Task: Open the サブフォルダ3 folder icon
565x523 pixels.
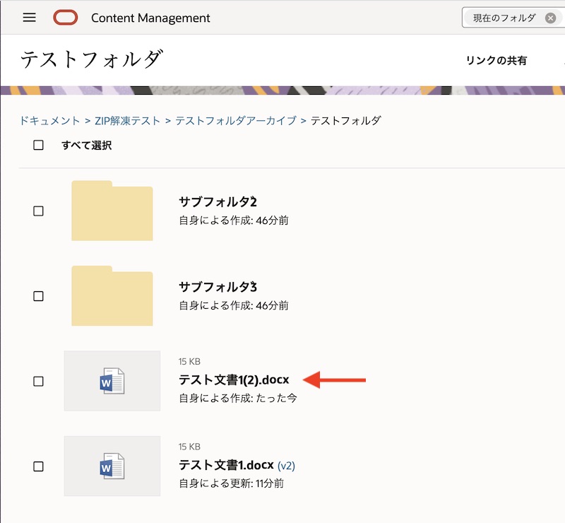Action: [x=112, y=295]
